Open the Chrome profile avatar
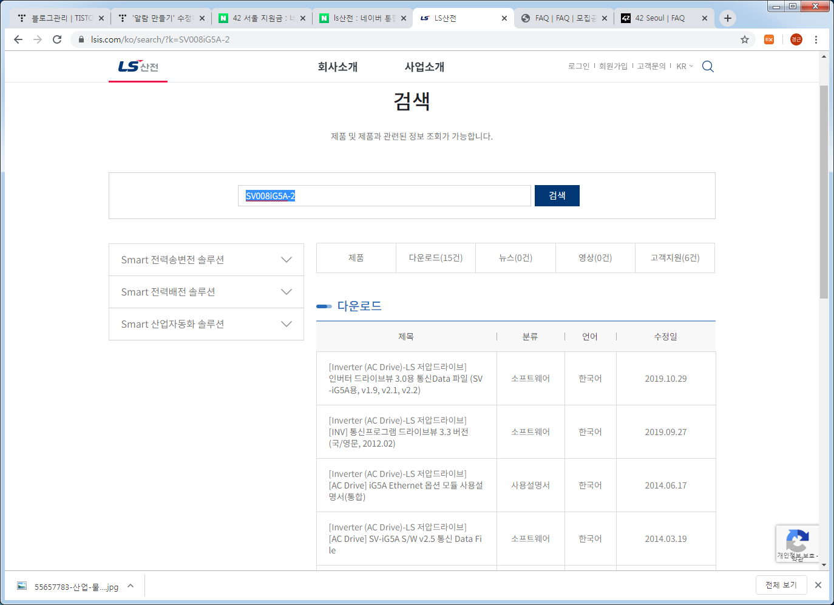 (796, 39)
